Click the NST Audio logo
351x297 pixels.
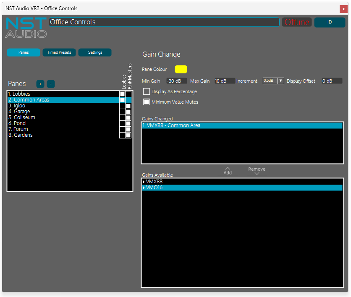(x=26, y=28)
